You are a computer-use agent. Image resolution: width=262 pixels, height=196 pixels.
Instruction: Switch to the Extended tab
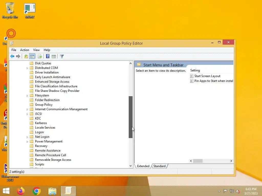143,166
